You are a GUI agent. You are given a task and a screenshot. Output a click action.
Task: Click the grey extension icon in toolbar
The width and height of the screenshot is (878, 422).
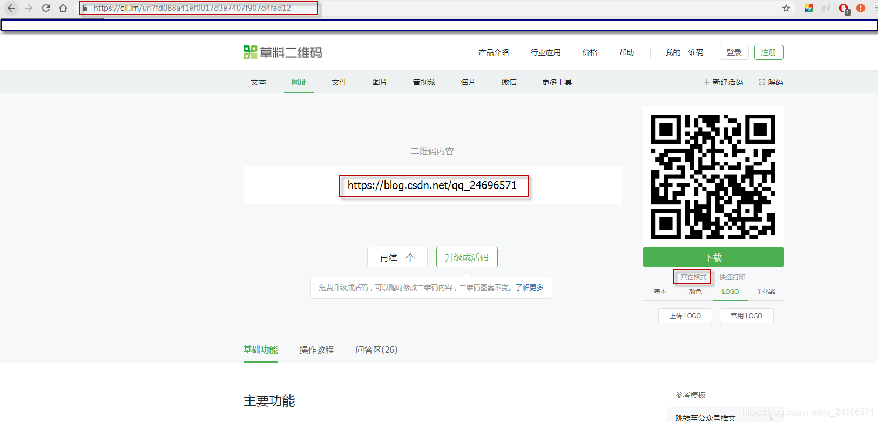826,8
